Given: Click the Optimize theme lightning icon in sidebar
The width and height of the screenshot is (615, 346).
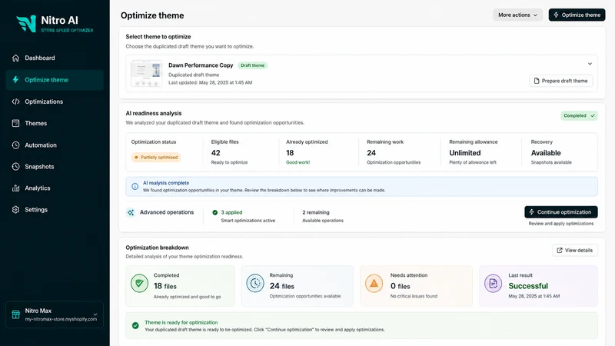Looking at the screenshot, I should [x=15, y=80].
